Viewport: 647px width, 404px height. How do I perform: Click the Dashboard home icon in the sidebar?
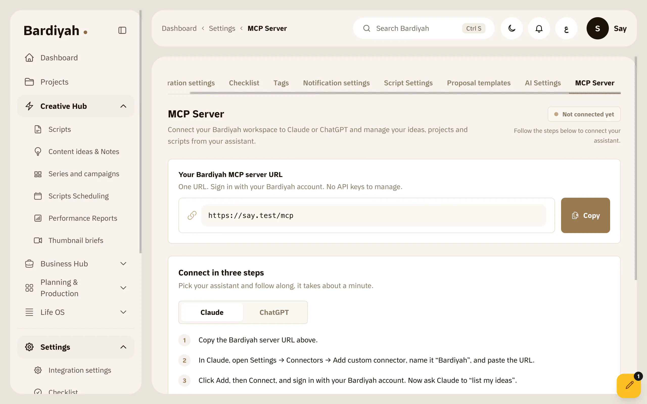pyautogui.click(x=29, y=58)
